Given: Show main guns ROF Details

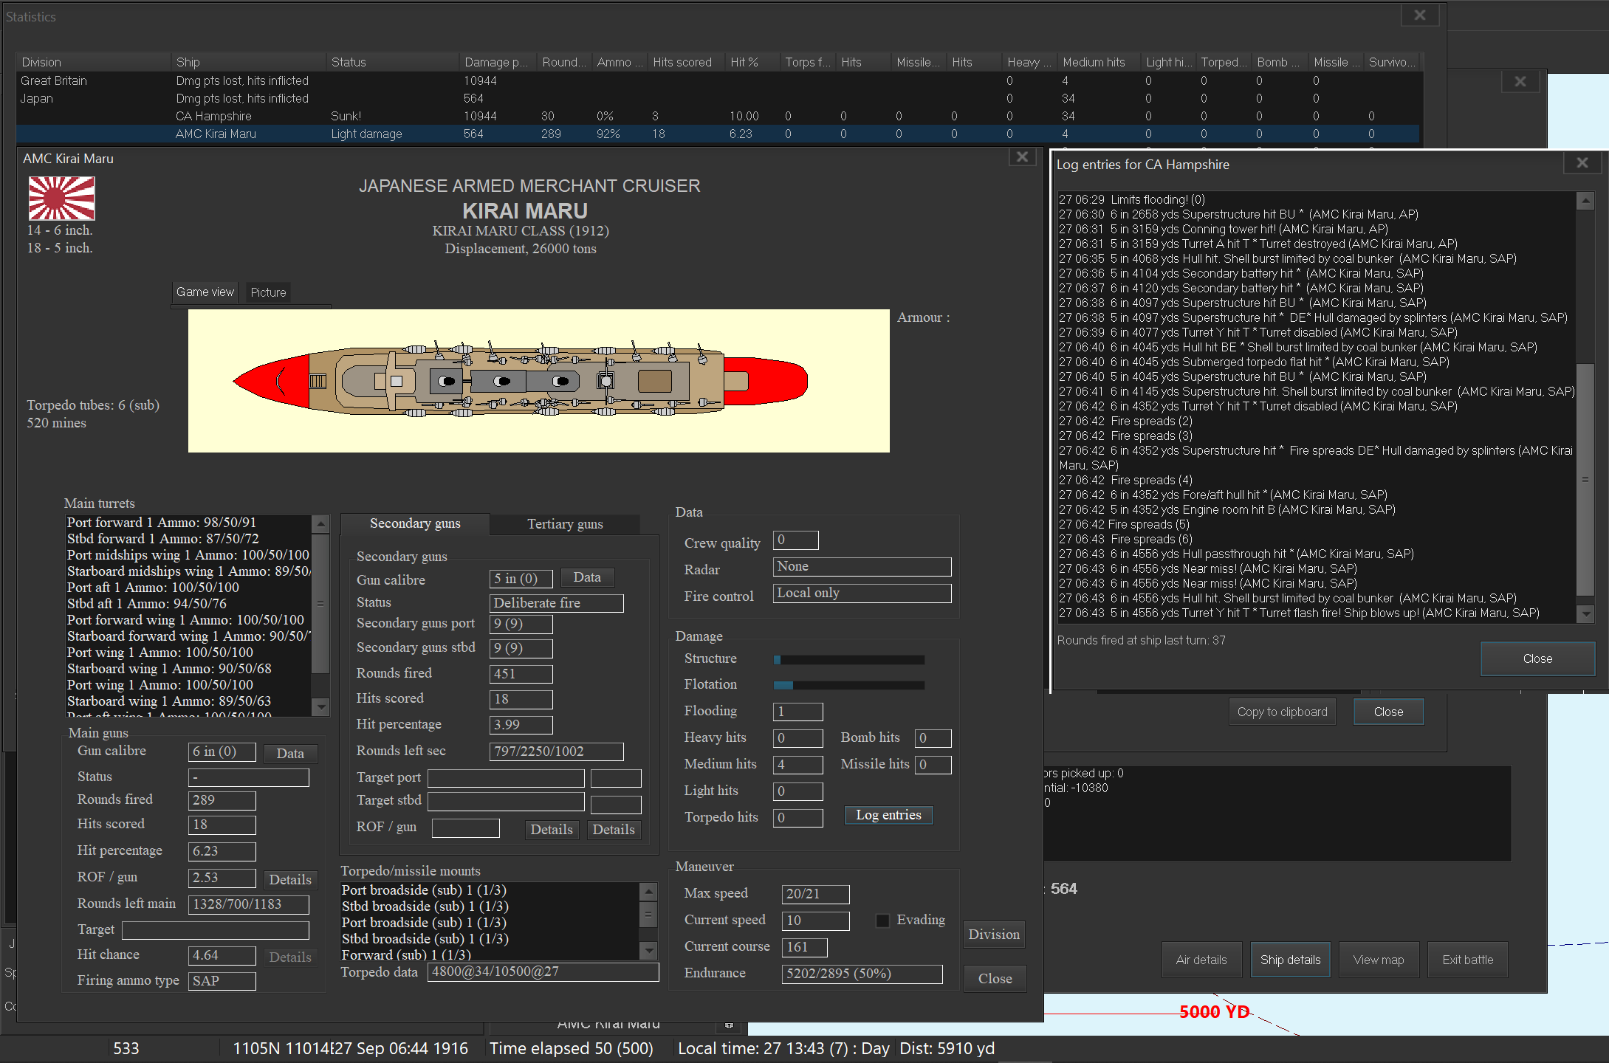Looking at the screenshot, I should 290,879.
